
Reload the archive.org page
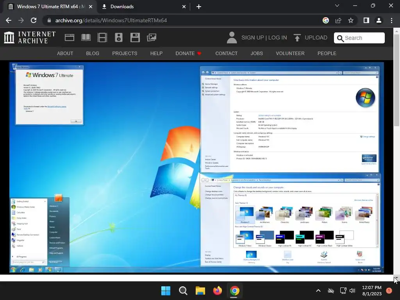(x=34, y=20)
